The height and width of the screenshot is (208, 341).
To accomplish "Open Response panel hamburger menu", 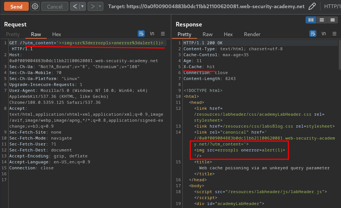I will point(335,33).
